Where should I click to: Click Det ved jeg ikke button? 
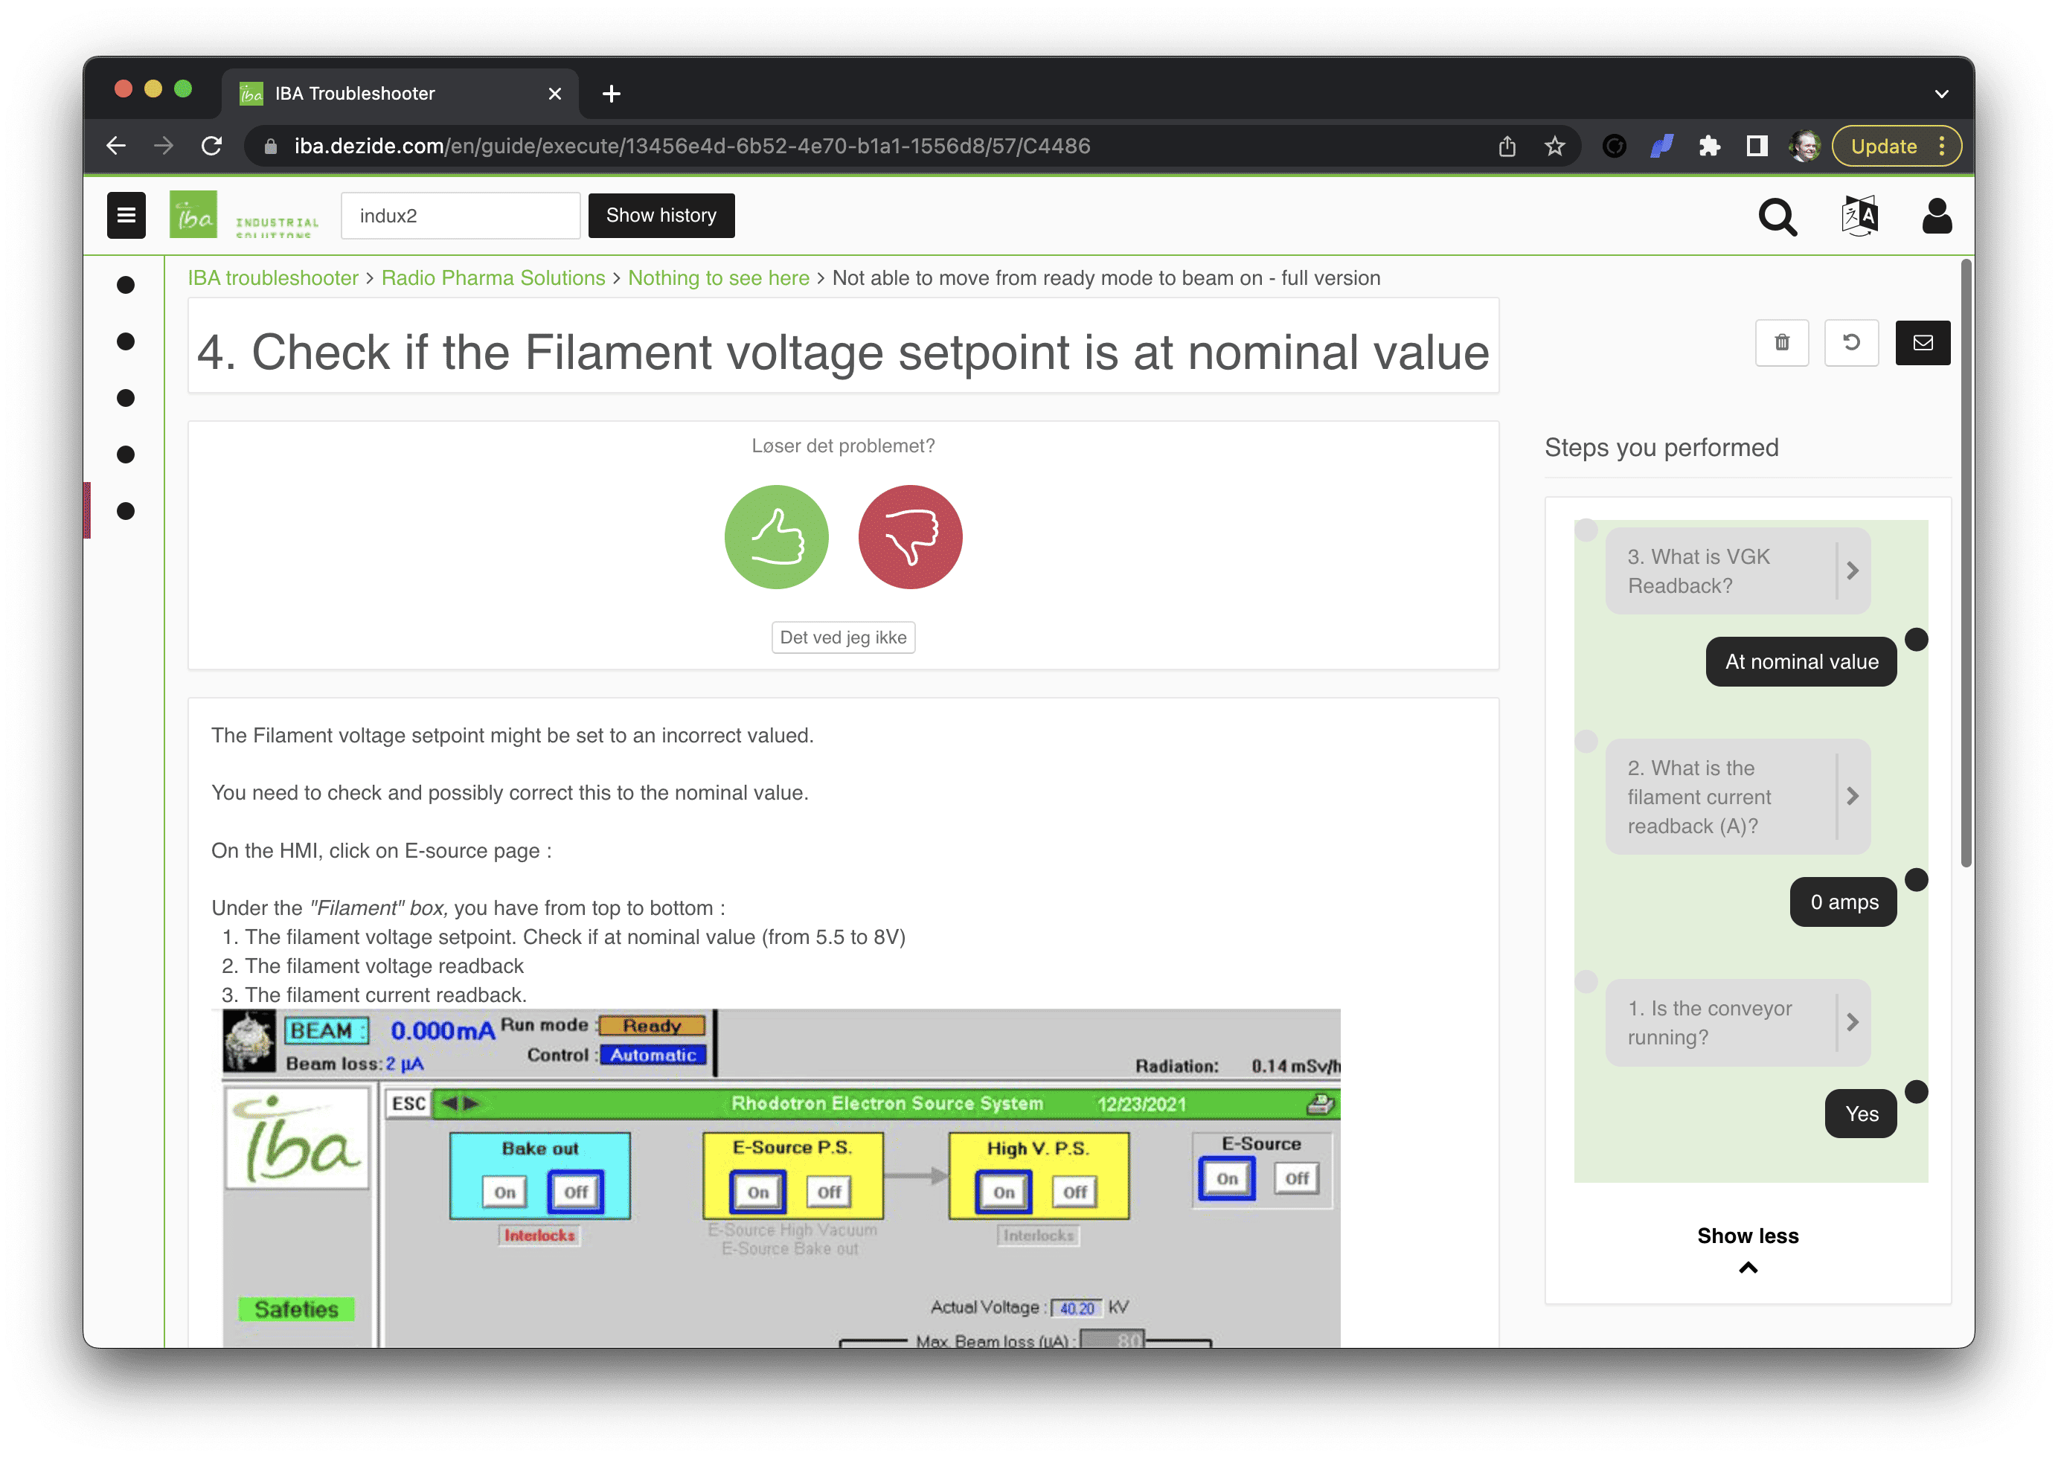[844, 638]
